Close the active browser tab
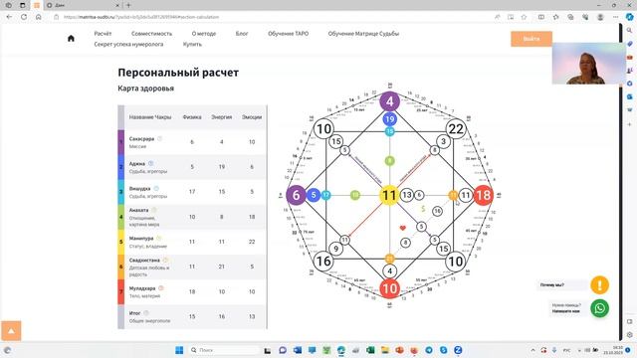 [117, 5]
